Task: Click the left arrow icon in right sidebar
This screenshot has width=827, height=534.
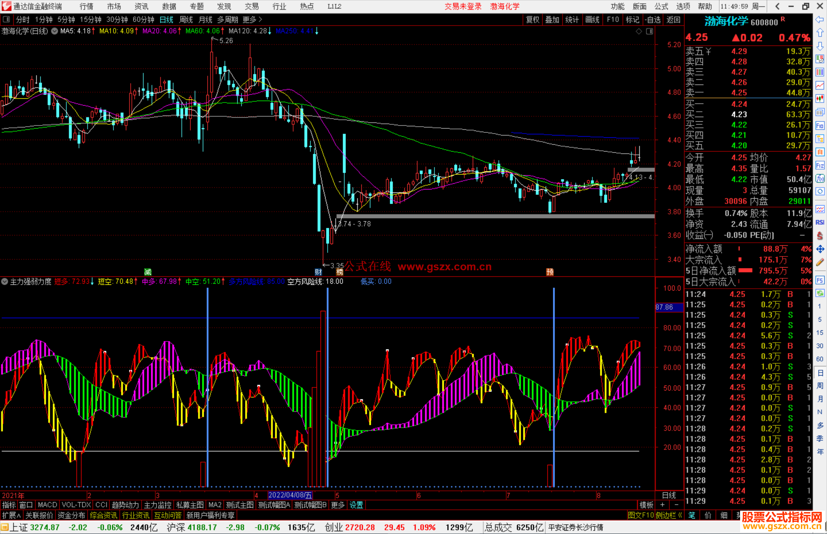Action: [x=820, y=19]
